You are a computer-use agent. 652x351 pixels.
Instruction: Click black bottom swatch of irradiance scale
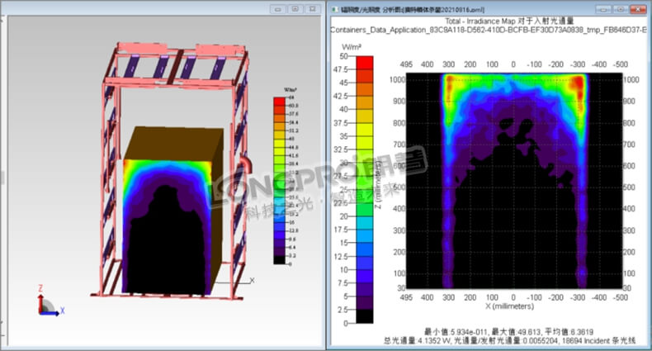[x=365, y=315]
